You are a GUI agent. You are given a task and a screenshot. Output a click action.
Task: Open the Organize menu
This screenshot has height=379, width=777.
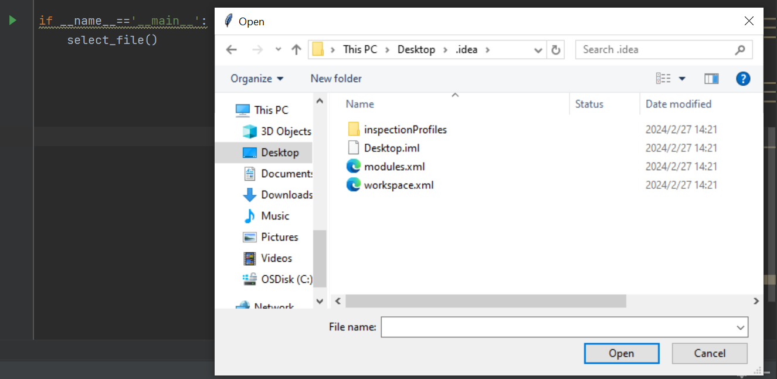257,79
